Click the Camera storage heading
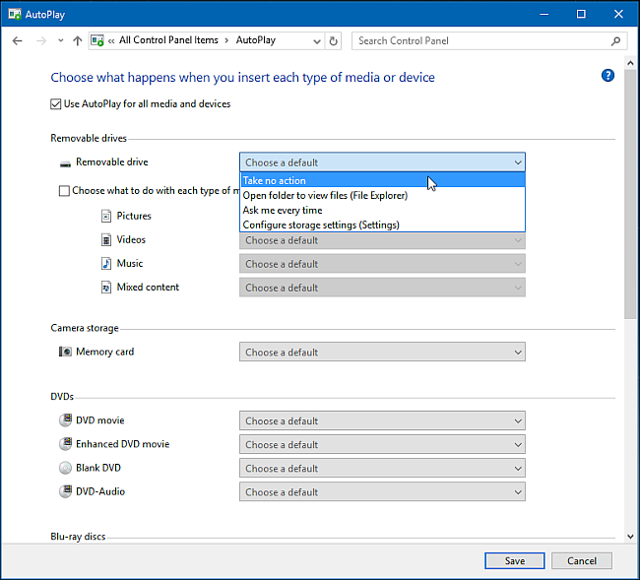 tap(85, 328)
